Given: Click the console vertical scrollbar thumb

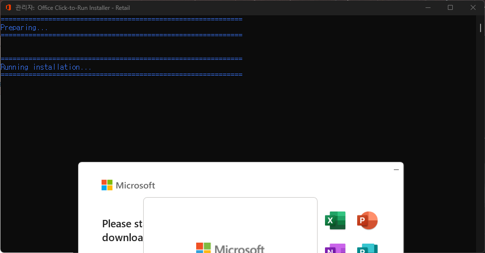Looking at the screenshot, I should (481, 28).
